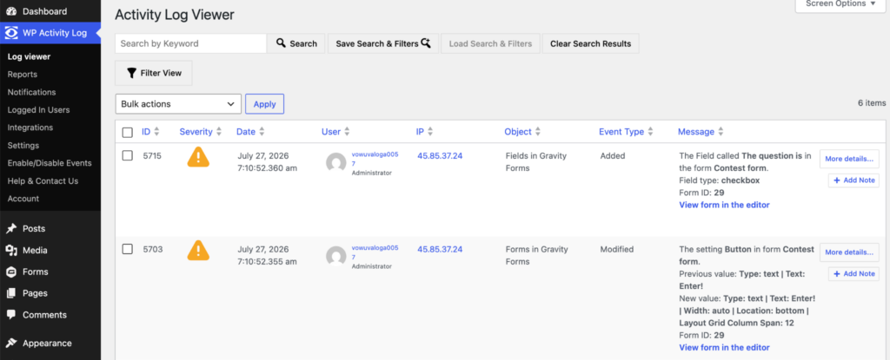Click the Pages icon in sidebar

pos(10,294)
